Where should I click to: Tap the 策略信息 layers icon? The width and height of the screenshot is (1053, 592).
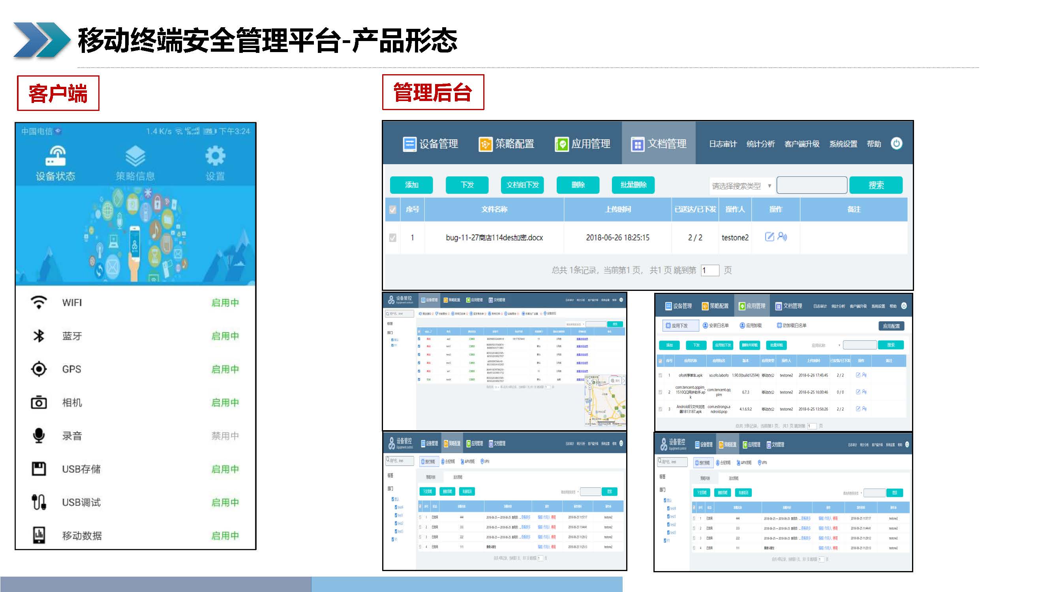pos(135,156)
